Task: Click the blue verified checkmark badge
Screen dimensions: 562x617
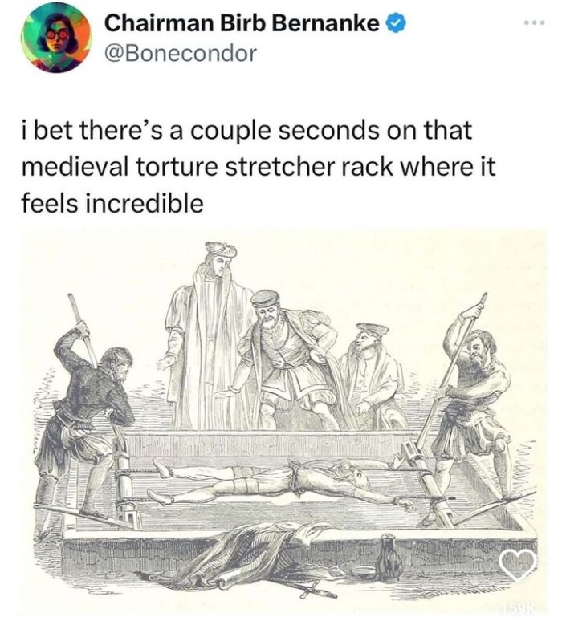Action: (x=395, y=25)
